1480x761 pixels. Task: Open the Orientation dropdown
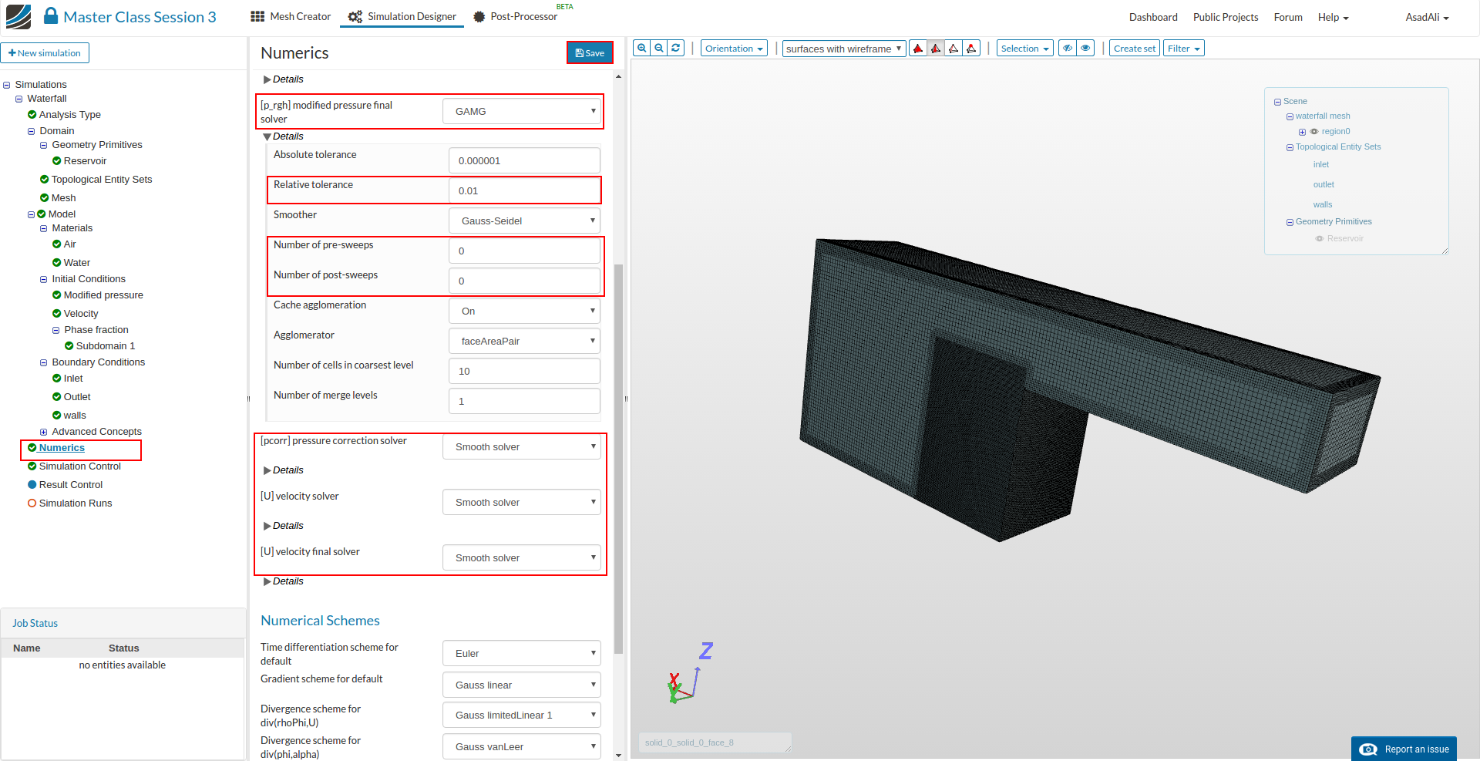point(734,49)
